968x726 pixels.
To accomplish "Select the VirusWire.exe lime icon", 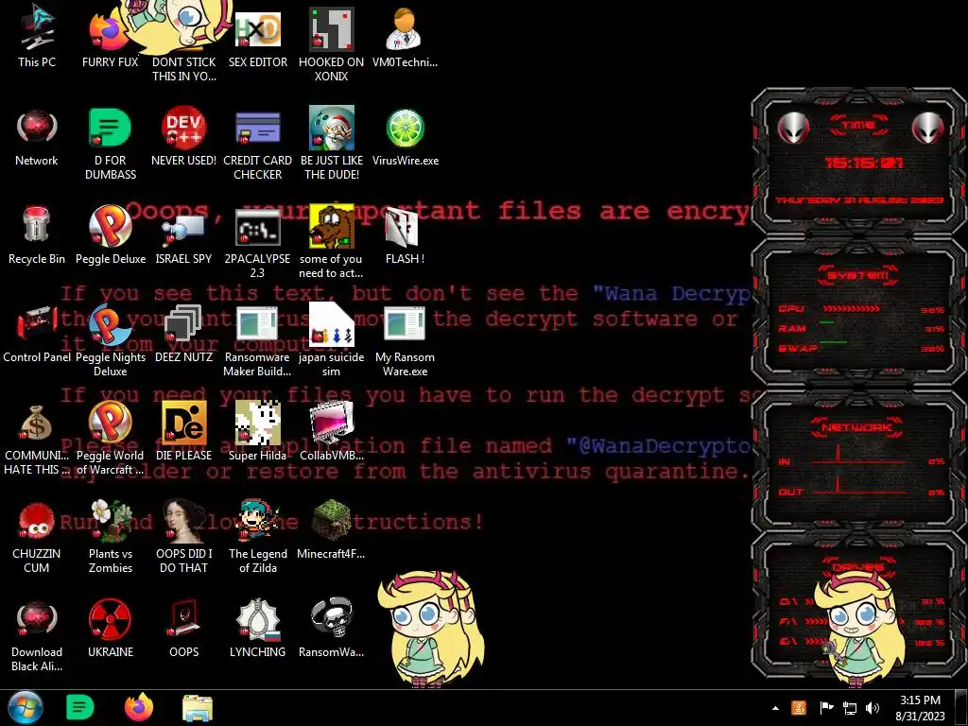I will tap(406, 137).
